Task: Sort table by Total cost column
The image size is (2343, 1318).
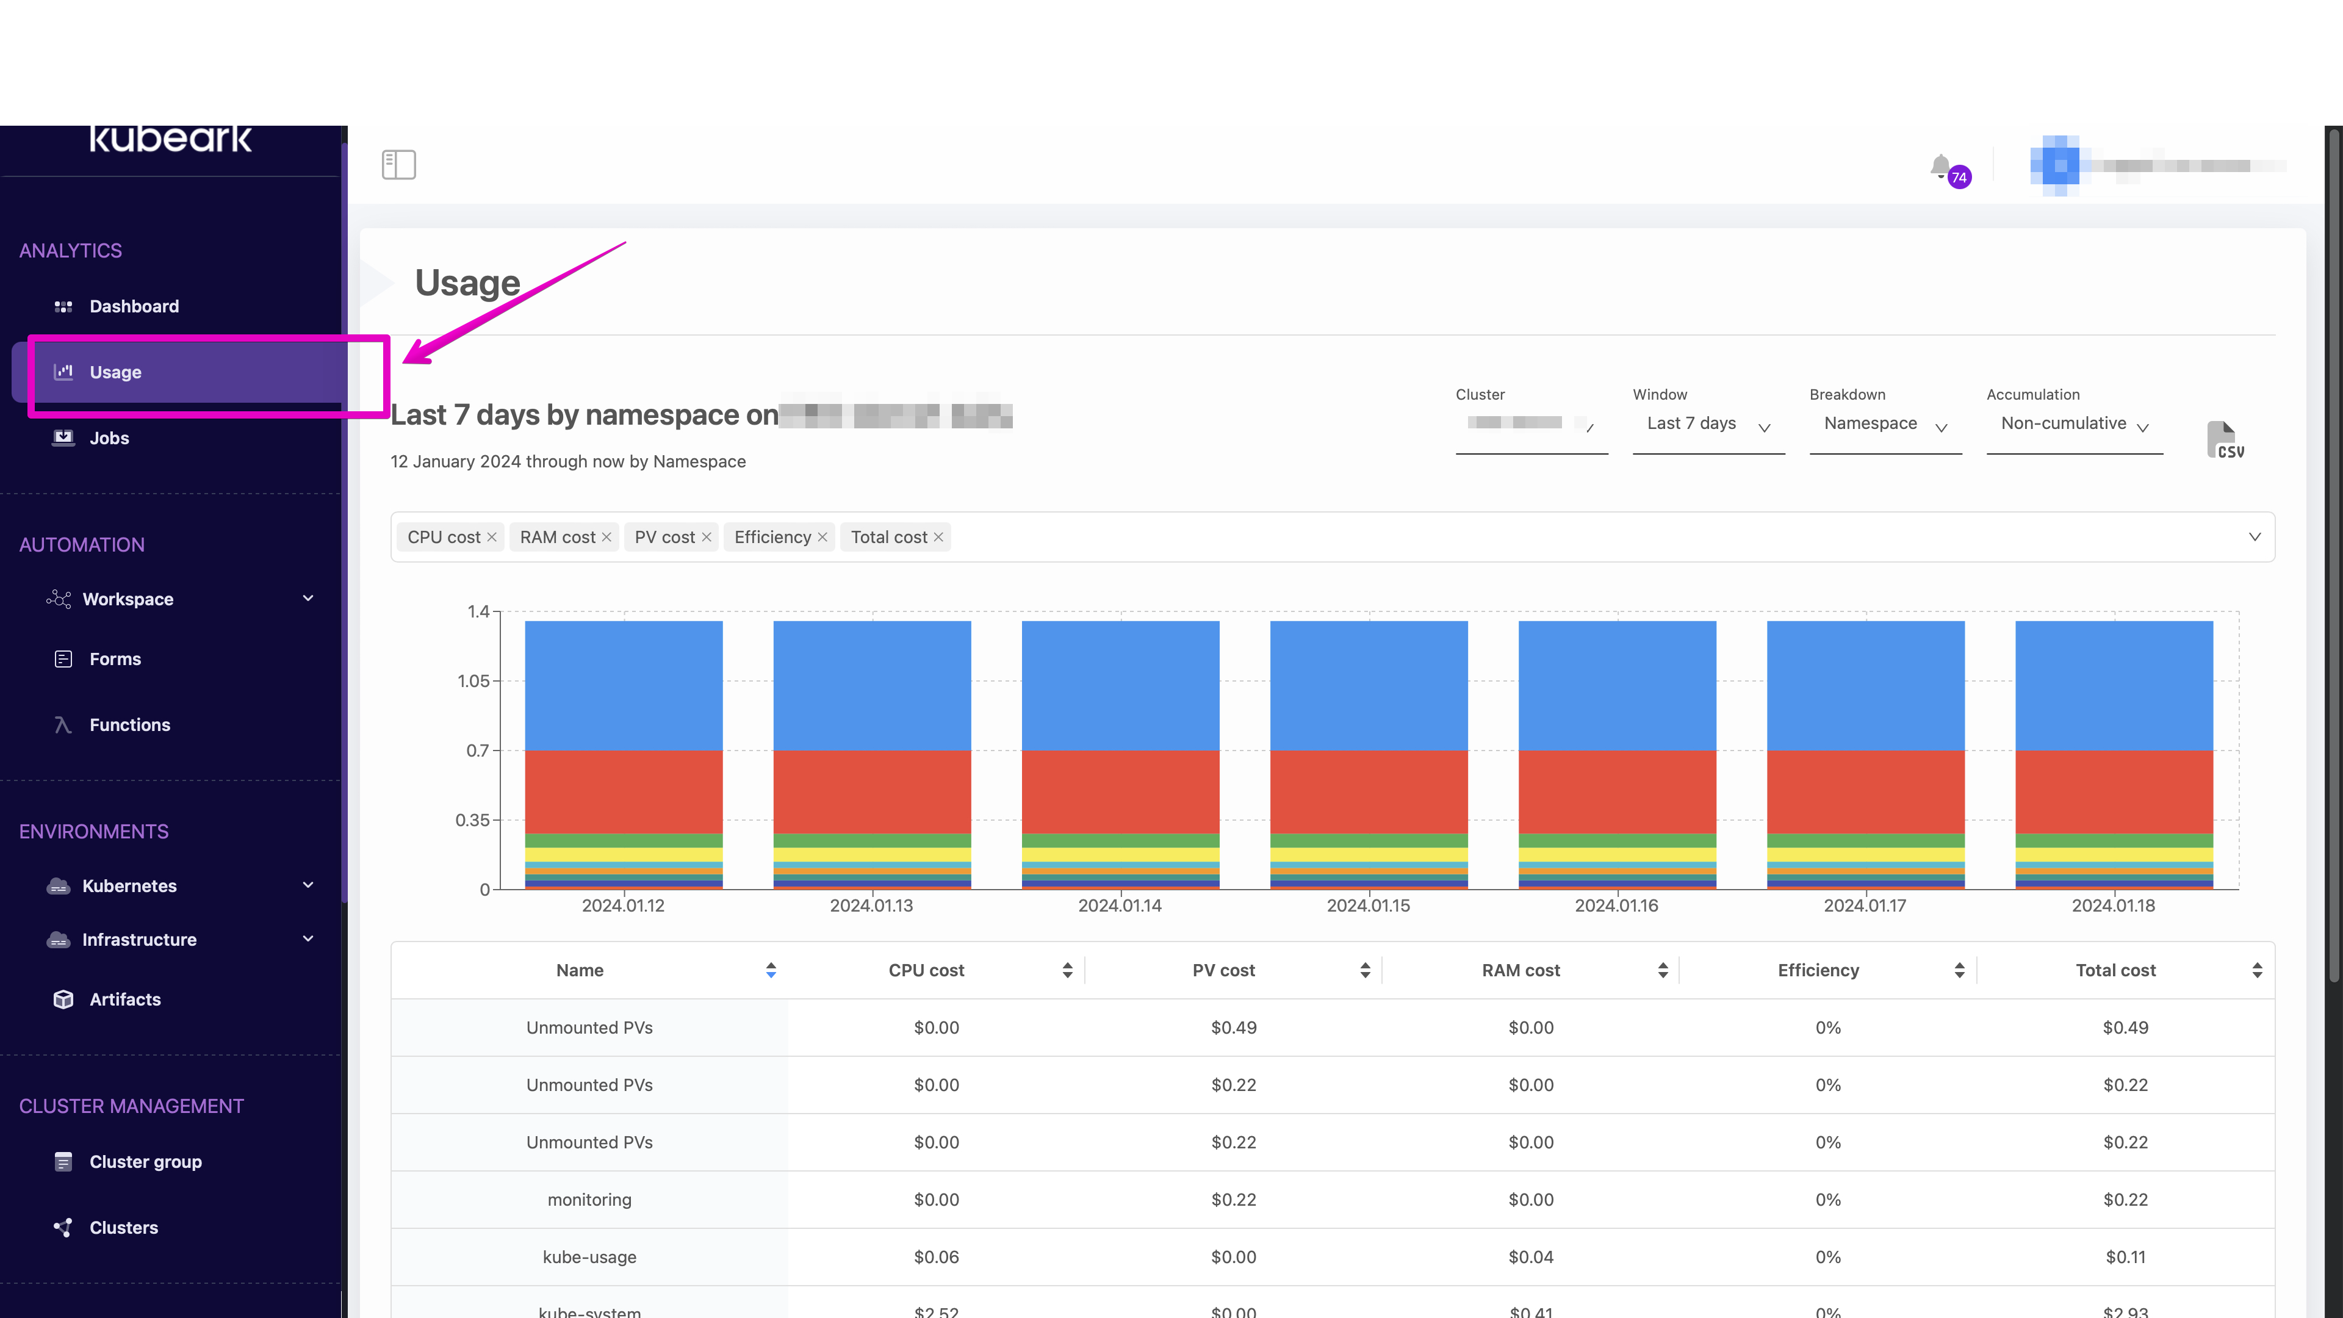Action: click(2256, 971)
